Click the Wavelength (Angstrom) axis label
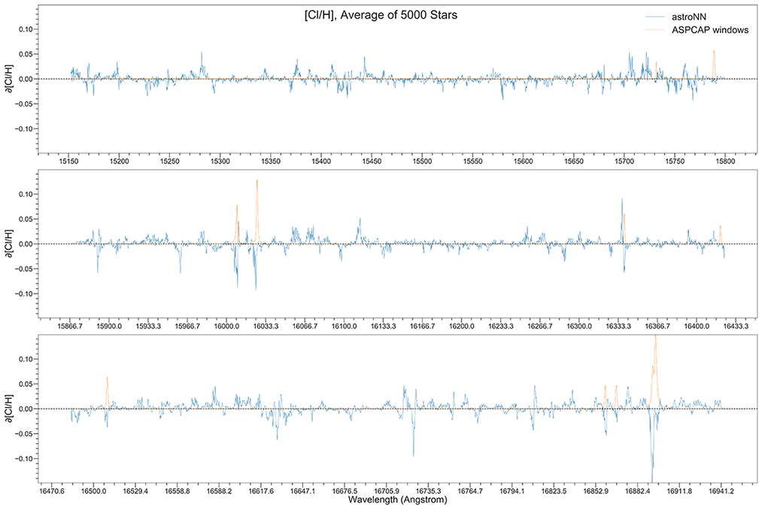The height and width of the screenshot is (507, 762). click(x=397, y=499)
